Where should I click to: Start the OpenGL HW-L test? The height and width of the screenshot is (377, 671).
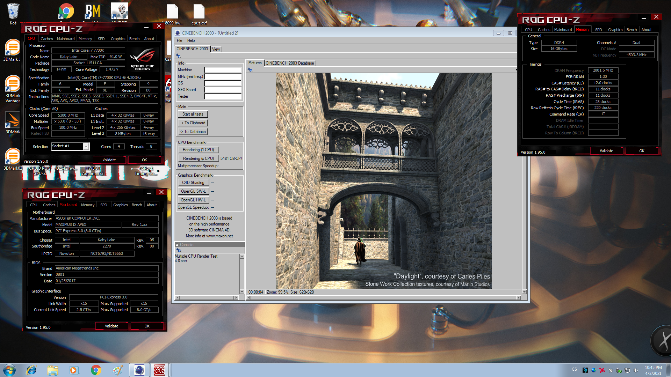pos(193,200)
